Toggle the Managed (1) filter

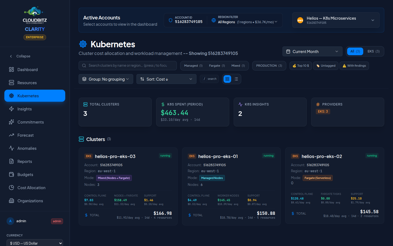(x=193, y=66)
